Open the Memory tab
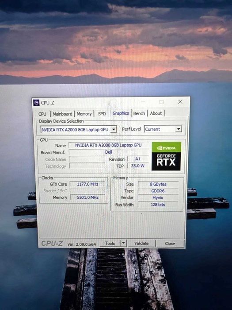The image size is (232, 310). pyautogui.click(x=84, y=114)
